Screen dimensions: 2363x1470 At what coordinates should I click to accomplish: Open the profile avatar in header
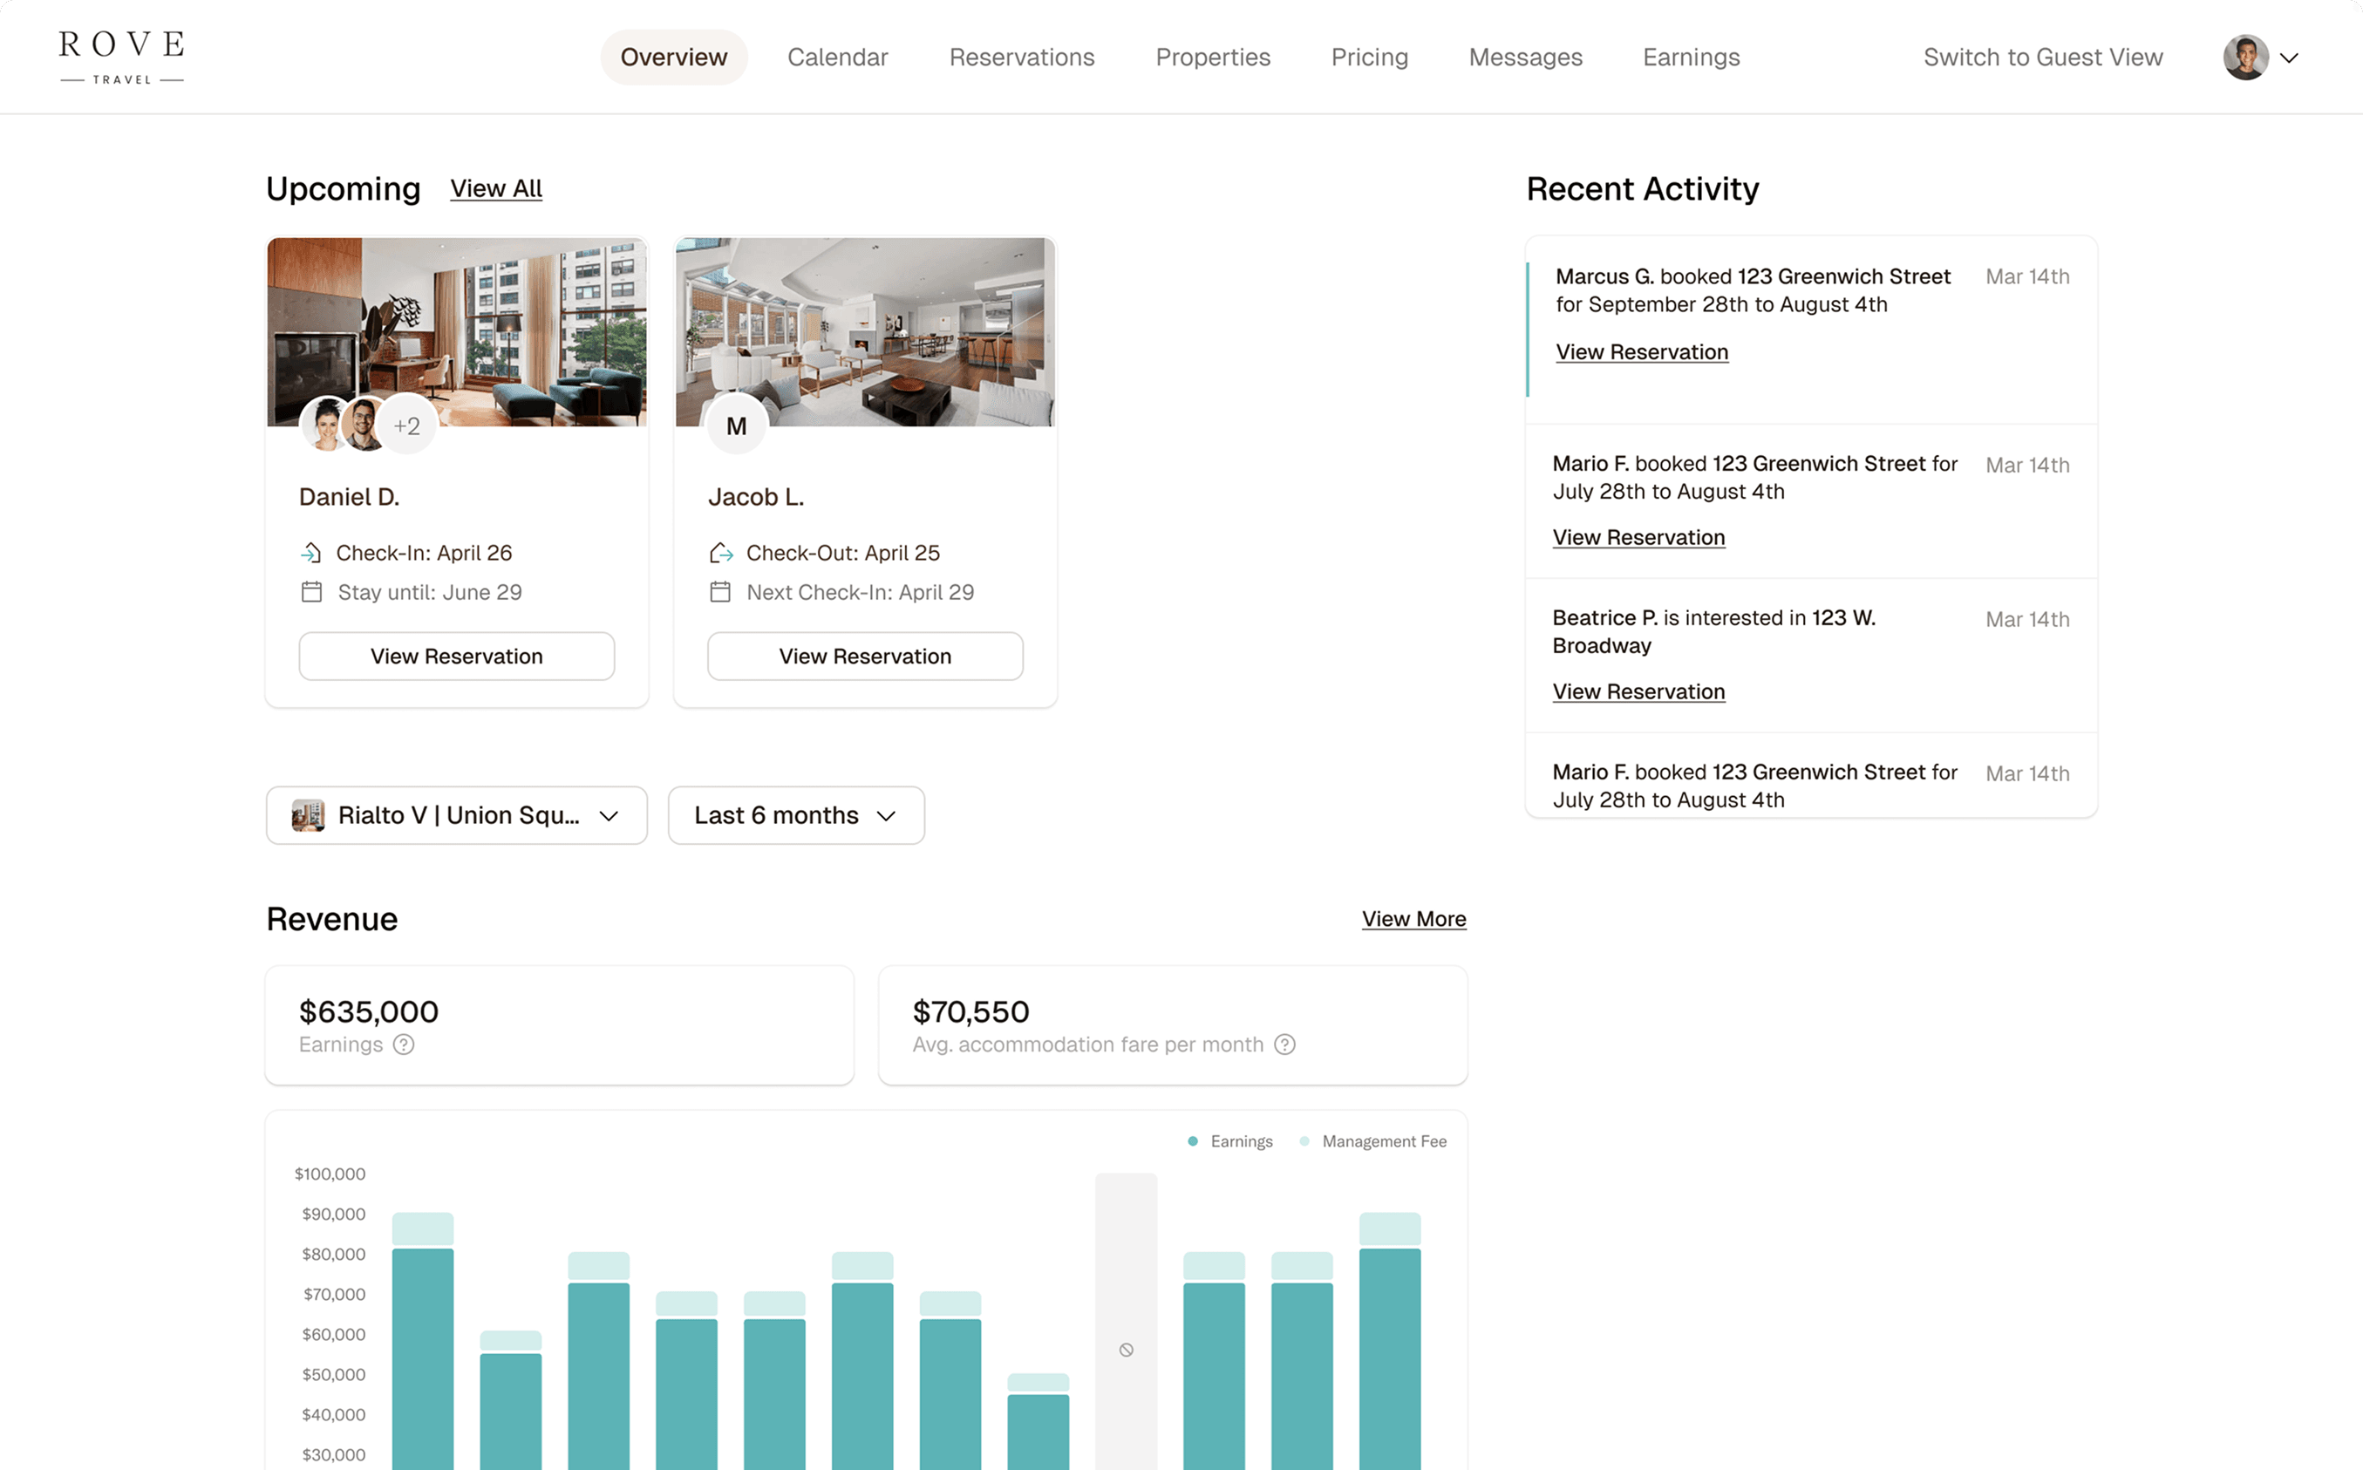point(2245,58)
